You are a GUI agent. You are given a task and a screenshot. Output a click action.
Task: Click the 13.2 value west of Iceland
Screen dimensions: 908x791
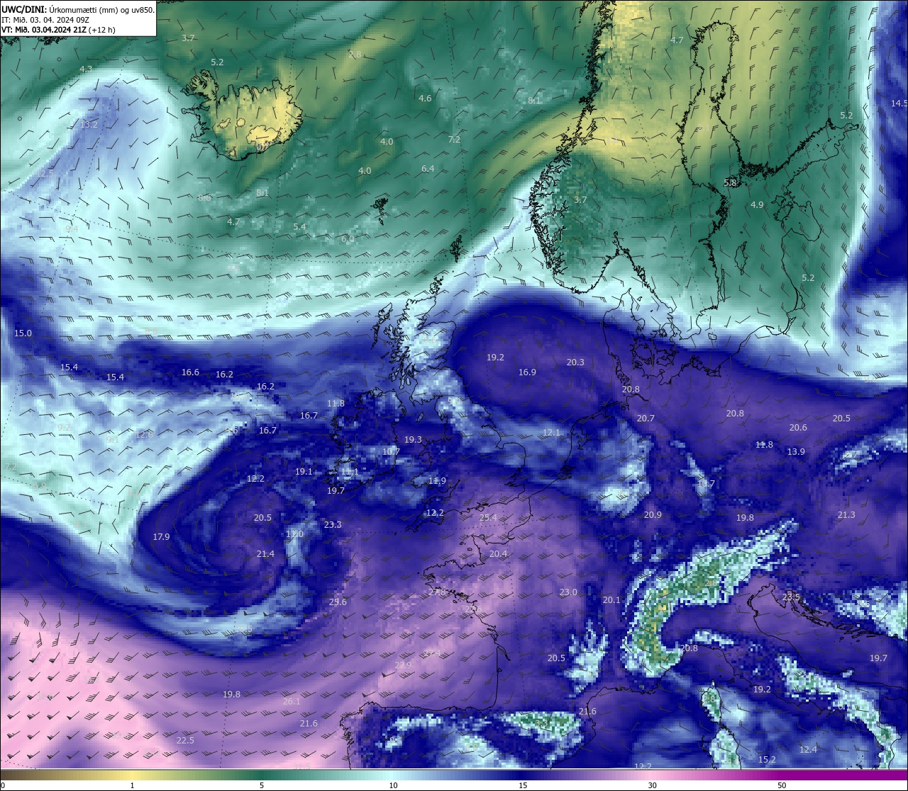click(89, 124)
